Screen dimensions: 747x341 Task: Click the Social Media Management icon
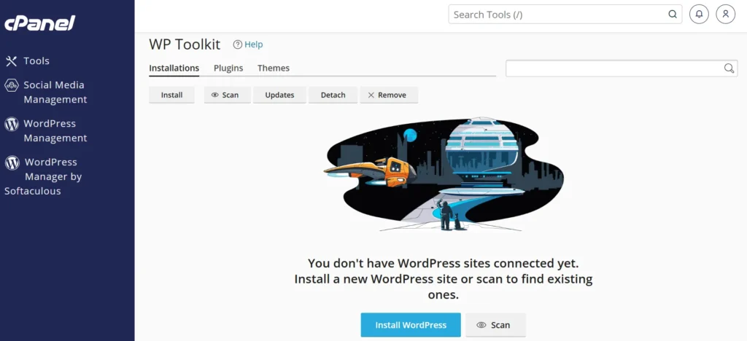tap(12, 85)
